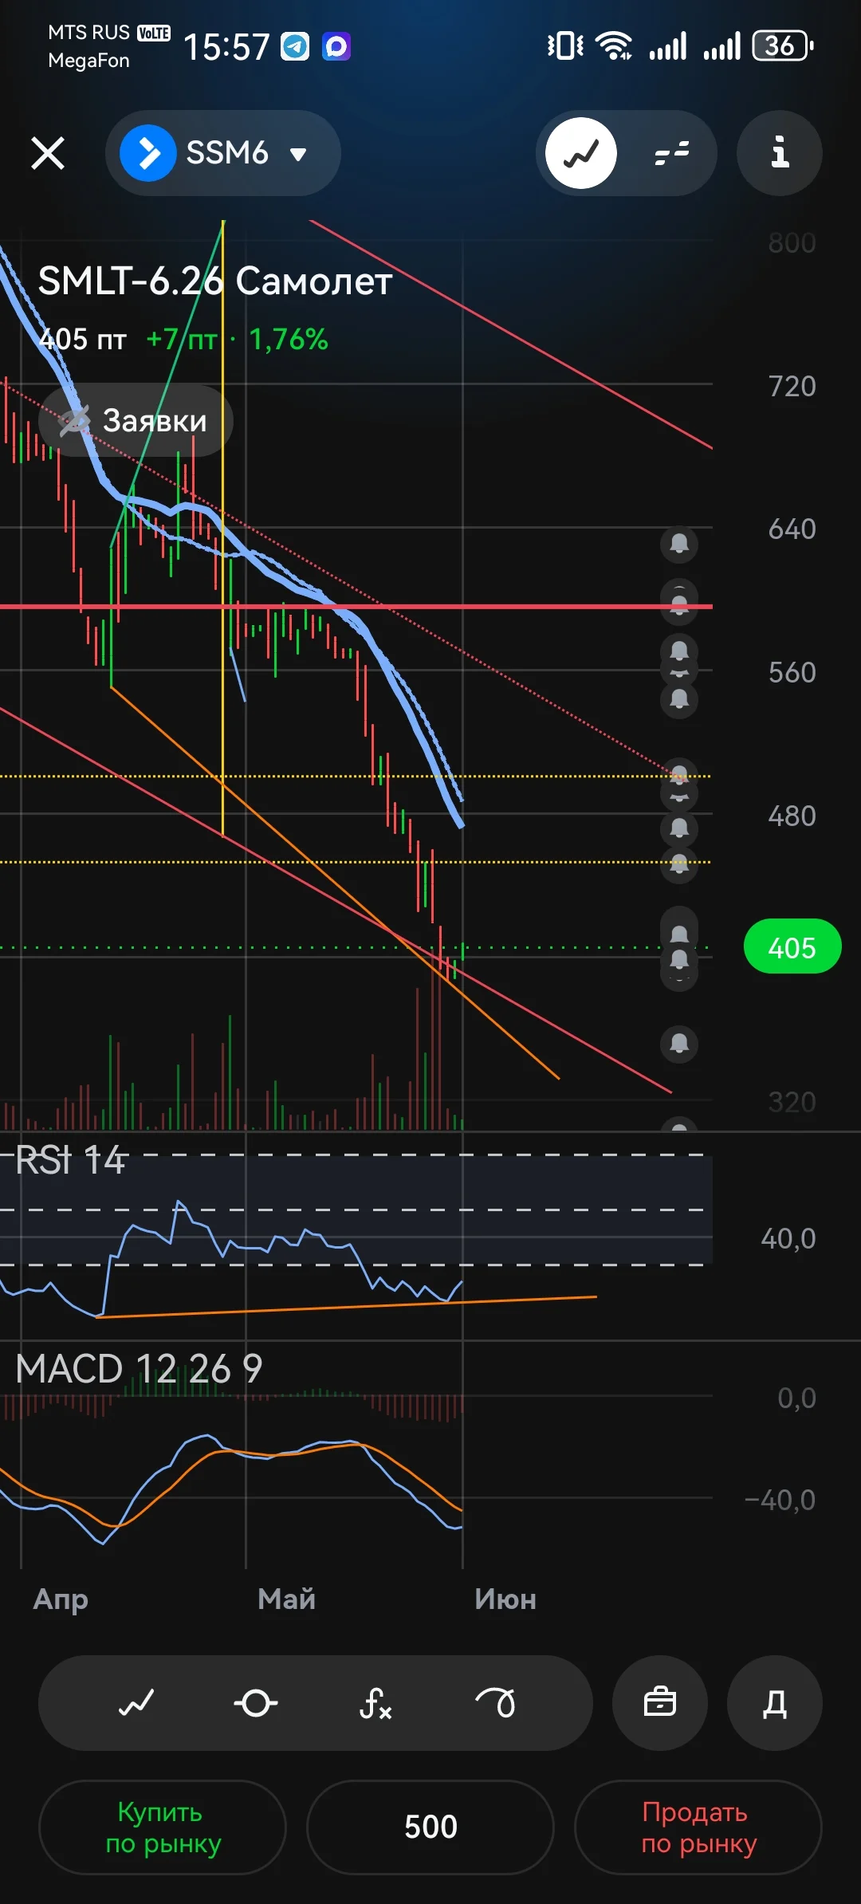Open the SSM6 ticker dropdown
Screen dimensions: 861x1904
tap(223, 153)
